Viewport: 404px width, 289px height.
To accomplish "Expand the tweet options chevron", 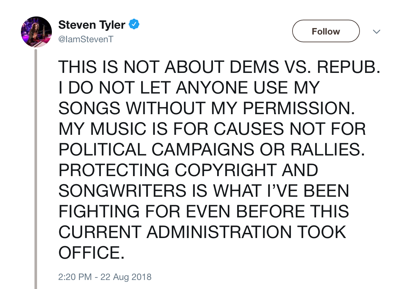I will coord(376,32).
